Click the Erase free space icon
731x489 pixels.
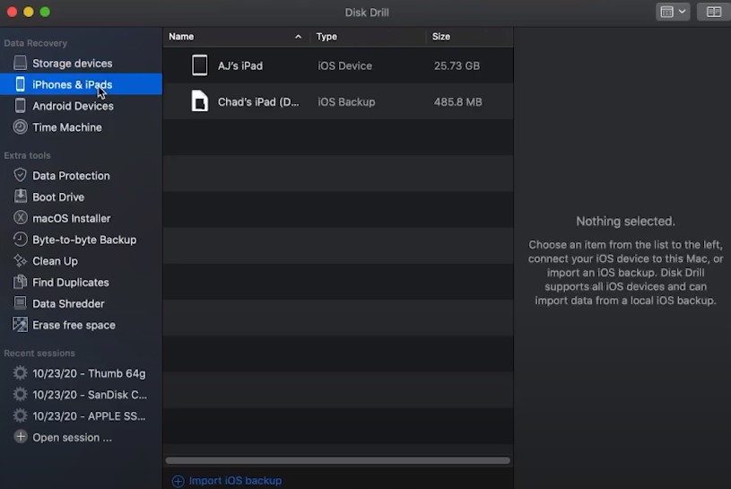click(20, 325)
